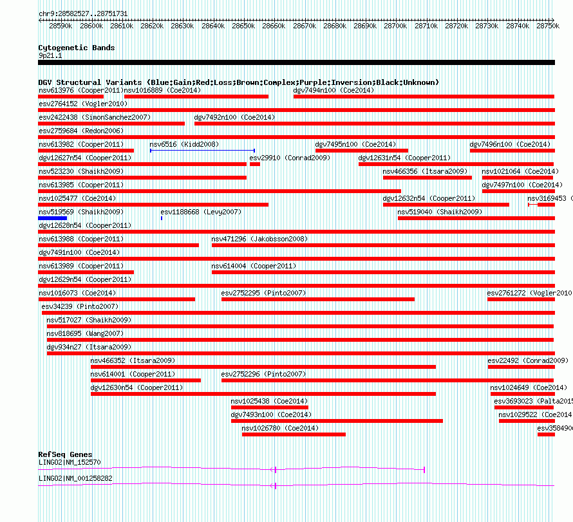Select dgv7496n100 (Coe2014) label
This screenshot has height=522, width=573.
tap(510, 144)
